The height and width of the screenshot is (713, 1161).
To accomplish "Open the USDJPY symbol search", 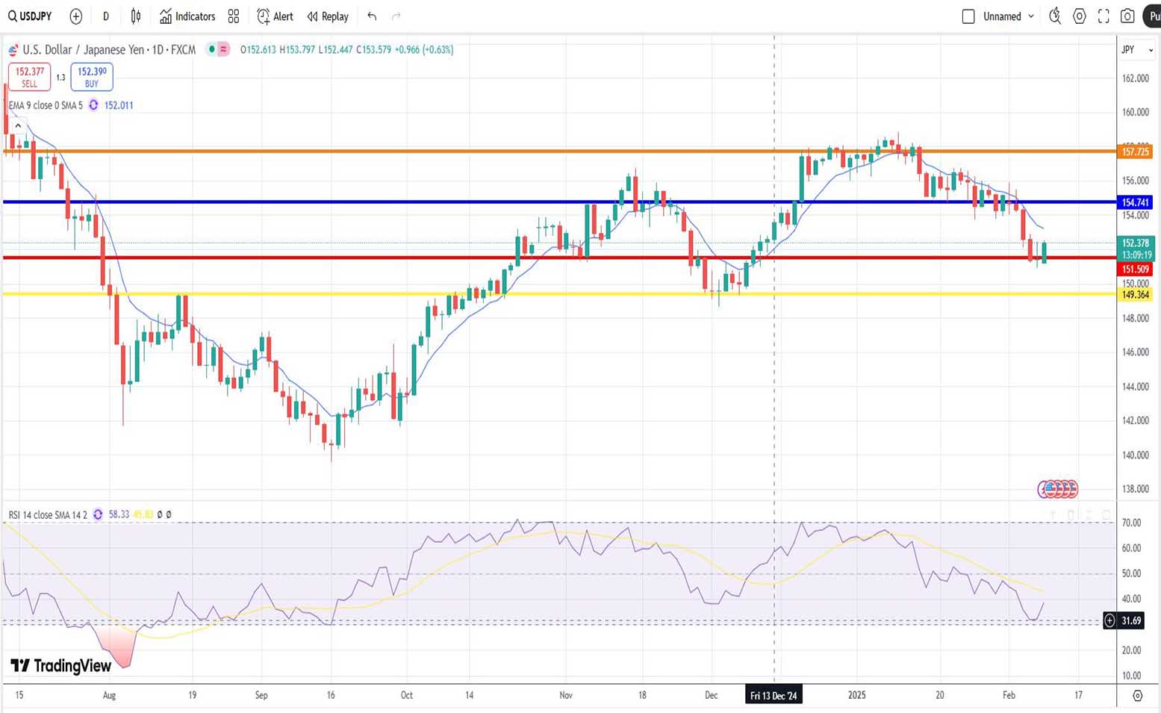I will pos(30,16).
